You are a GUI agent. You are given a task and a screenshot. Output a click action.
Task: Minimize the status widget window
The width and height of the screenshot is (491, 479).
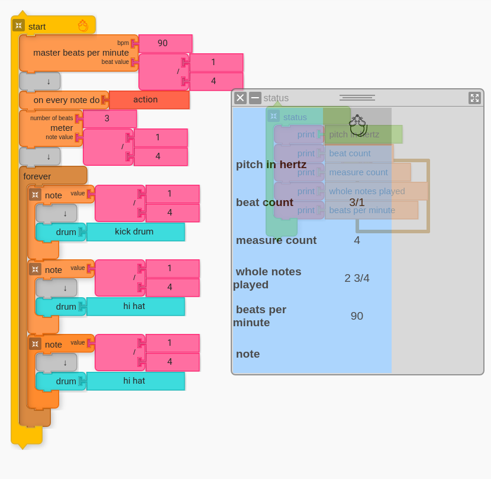(255, 98)
